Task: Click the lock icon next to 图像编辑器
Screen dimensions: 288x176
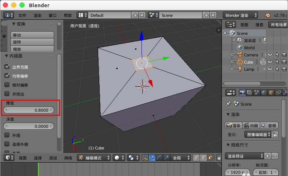Action: tap(275, 135)
